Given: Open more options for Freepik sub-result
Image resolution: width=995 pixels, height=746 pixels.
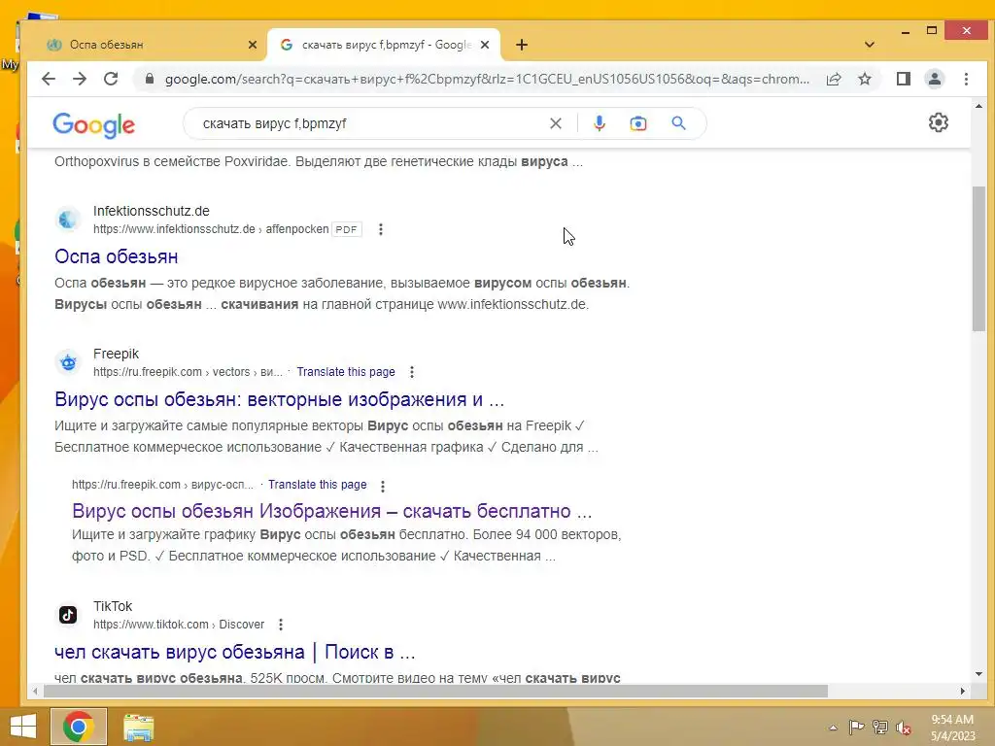Looking at the screenshot, I should click(383, 486).
